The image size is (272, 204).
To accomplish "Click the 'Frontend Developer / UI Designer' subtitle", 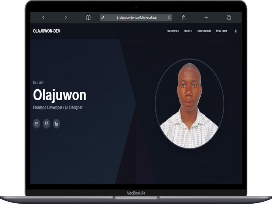I will (58, 107).
